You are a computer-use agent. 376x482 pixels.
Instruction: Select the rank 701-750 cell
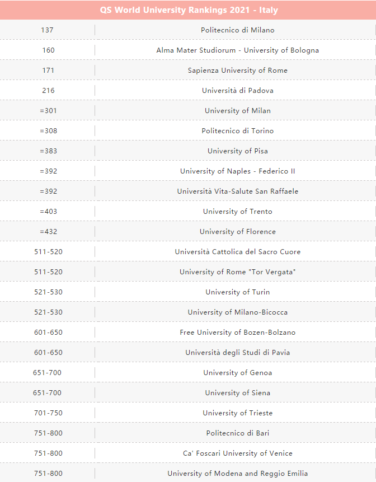48,413
